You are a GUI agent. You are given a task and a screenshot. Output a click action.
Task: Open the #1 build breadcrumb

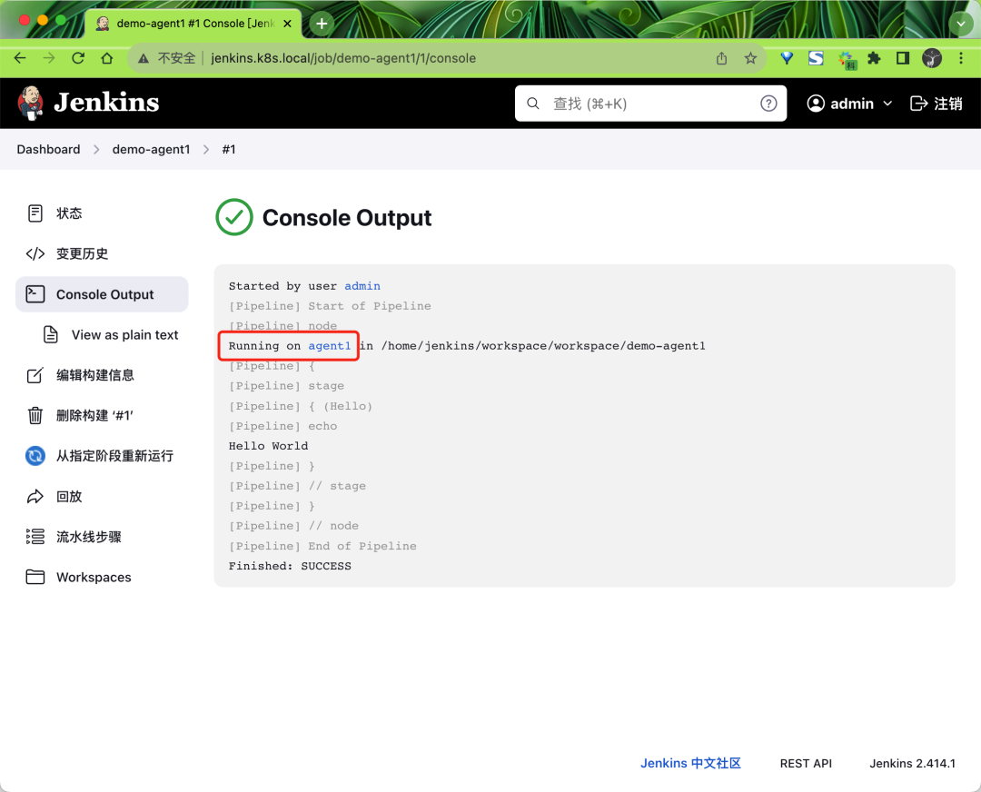(229, 150)
